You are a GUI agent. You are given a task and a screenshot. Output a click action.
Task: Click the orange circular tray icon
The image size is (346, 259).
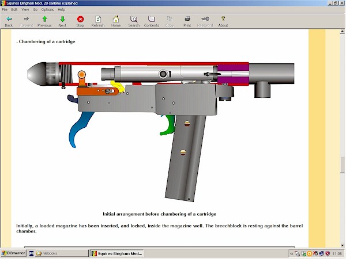[310, 254]
